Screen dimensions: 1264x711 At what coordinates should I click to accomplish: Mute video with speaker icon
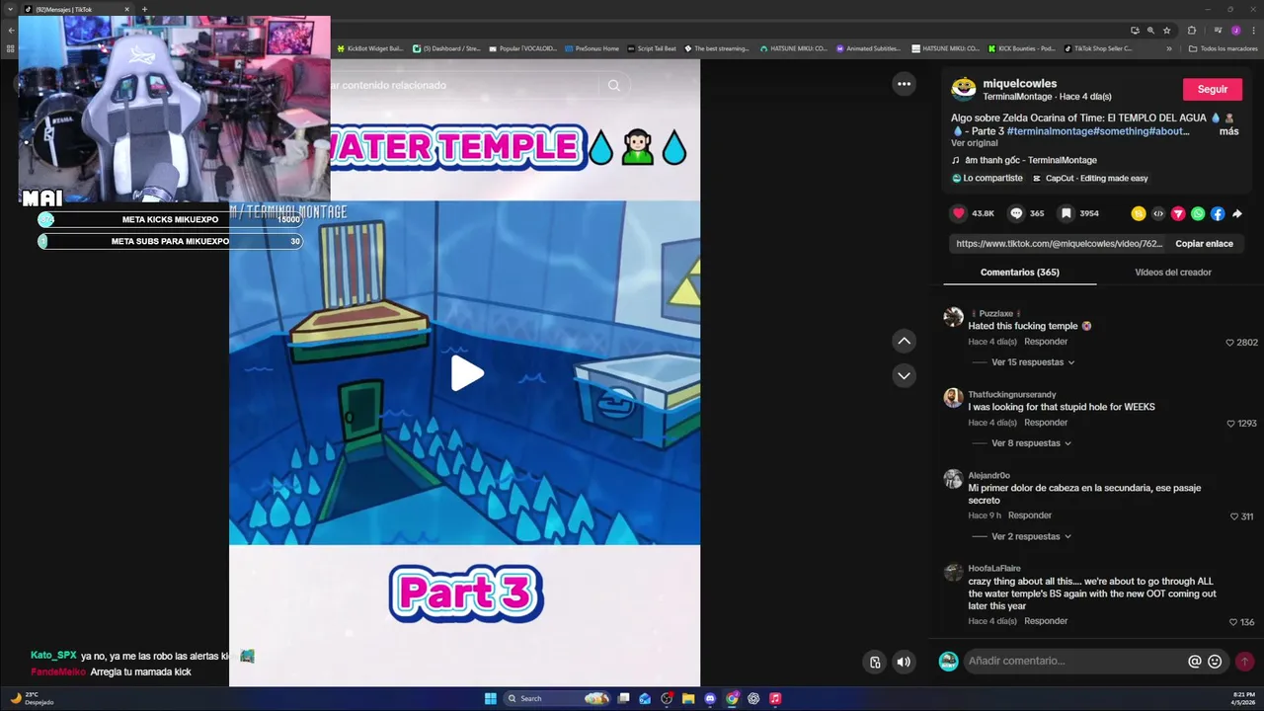pos(904,662)
